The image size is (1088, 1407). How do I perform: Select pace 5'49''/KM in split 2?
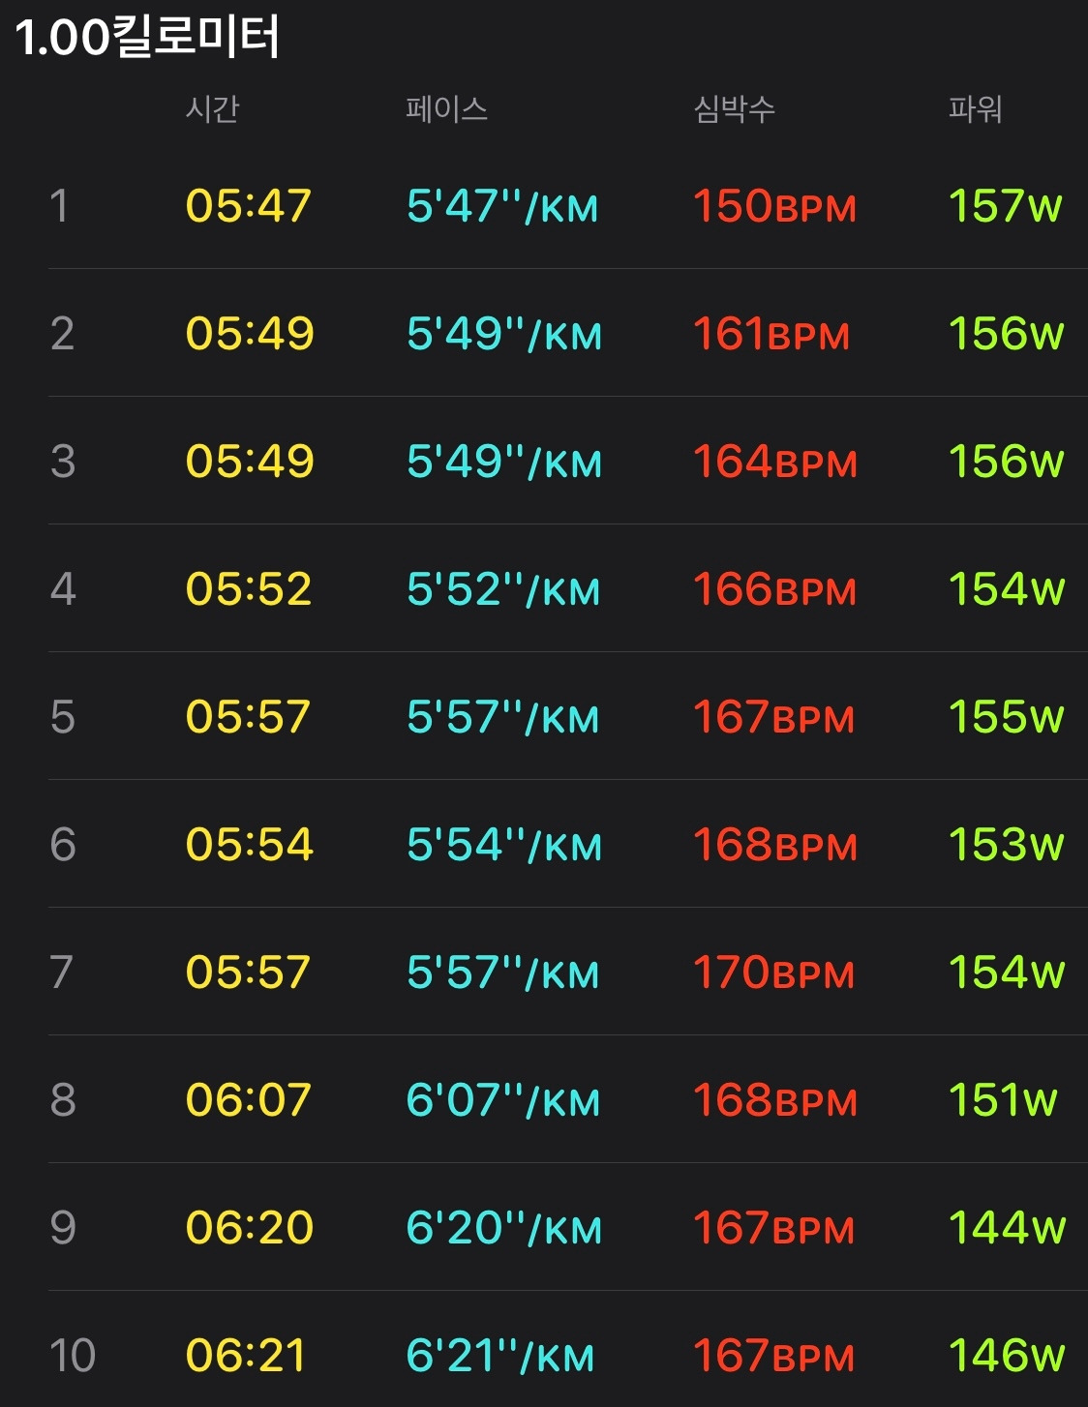click(504, 334)
